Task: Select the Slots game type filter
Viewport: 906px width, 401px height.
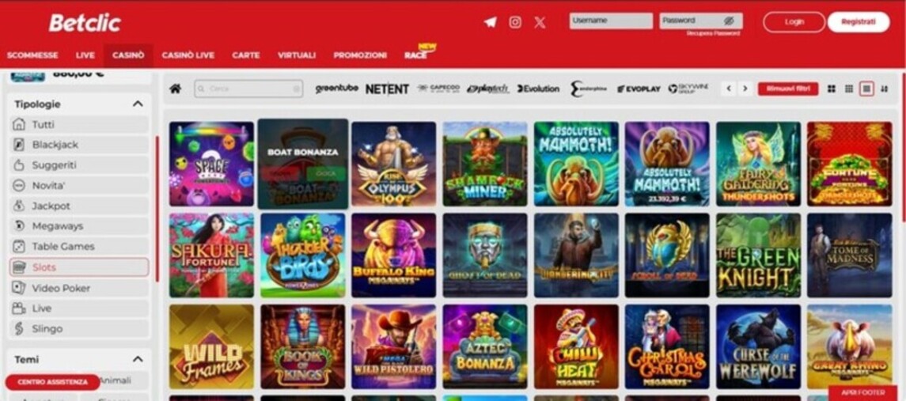Action: click(79, 267)
